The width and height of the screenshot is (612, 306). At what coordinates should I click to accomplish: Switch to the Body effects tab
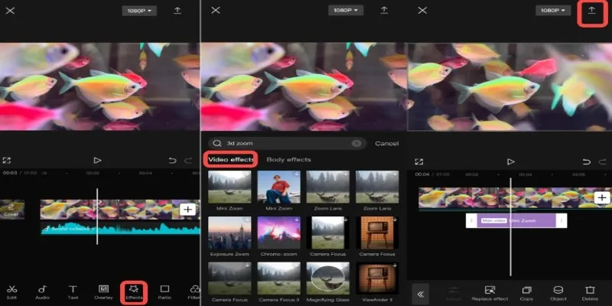[x=288, y=159]
